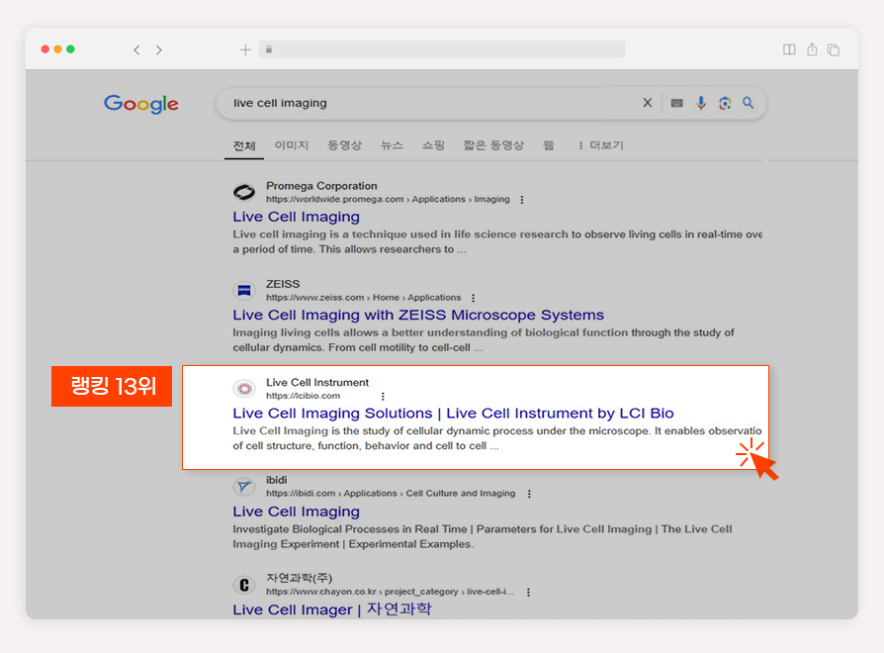Click the ZEISS site name text

(x=283, y=284)
